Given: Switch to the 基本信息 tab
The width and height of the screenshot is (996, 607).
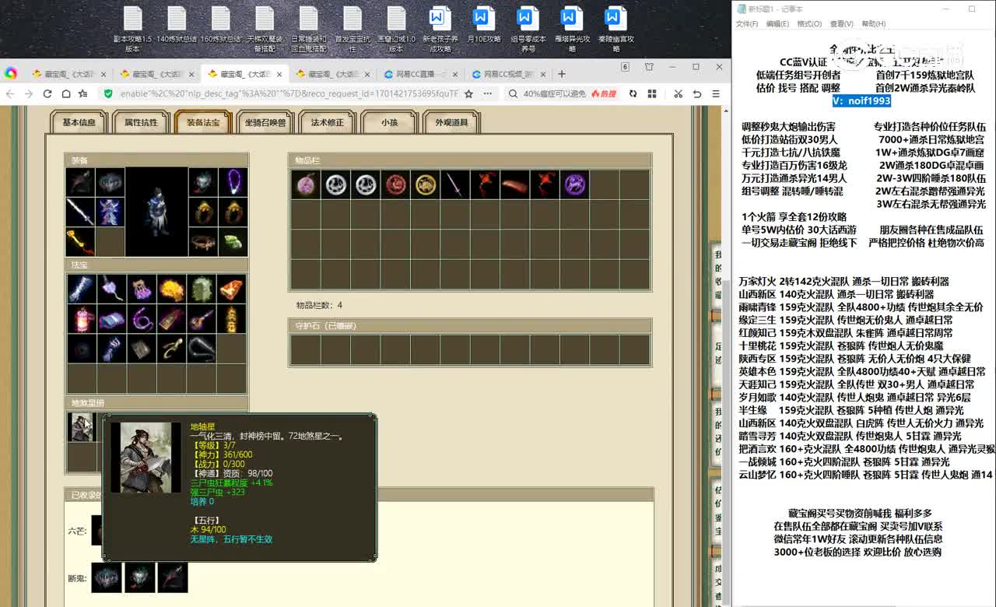Looking at the screenshot, I should (x=79, y=122).
